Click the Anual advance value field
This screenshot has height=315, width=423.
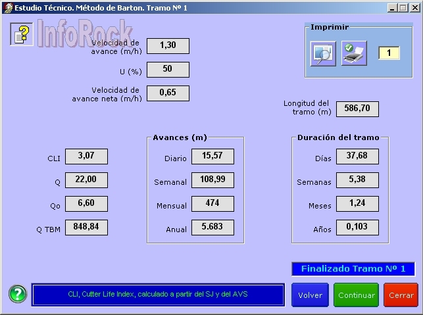pos(212,228)
